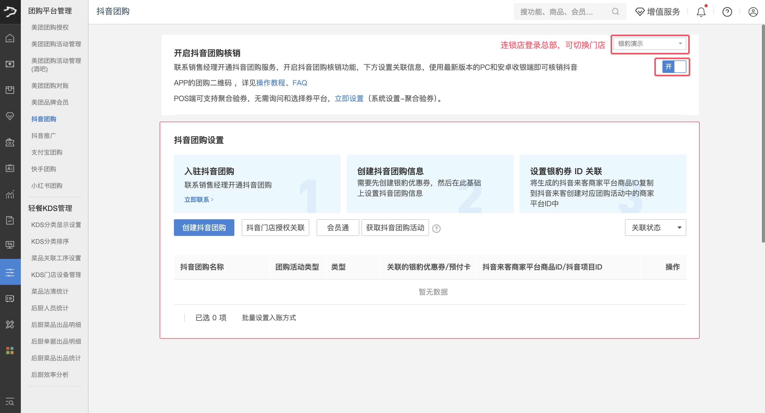Open the home dashboard icon in sidebar
Image resolution: width=765 pixels, height=413 pixels.
tap(10, 39)
